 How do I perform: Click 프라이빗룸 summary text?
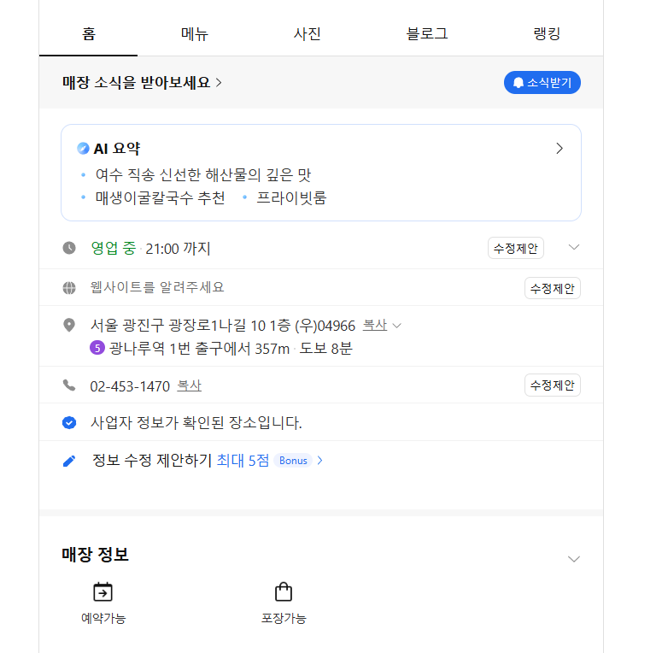pyautogui.click(x=291, y=197)
